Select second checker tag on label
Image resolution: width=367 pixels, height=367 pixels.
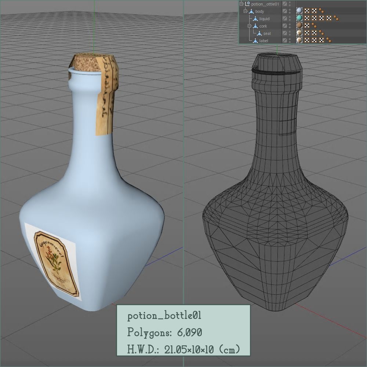pyautogui.click(x=314, y=40)
